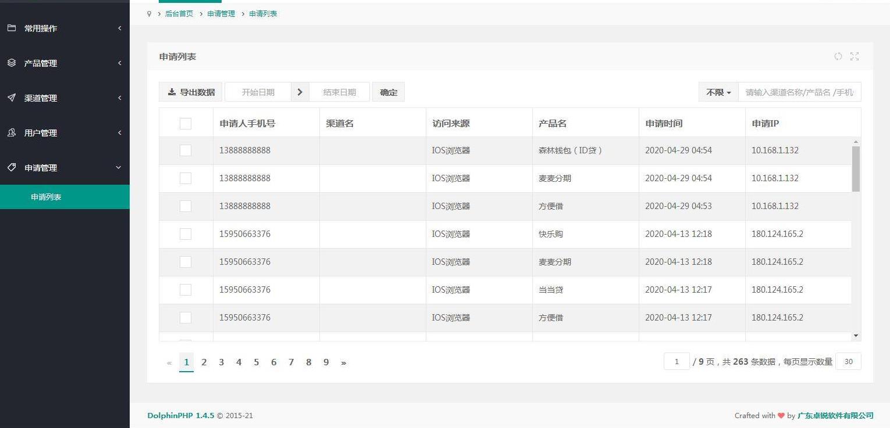Click the folder icon beside 常用操作
Viewport: 890px width, 428px height.
coord(12,28)
